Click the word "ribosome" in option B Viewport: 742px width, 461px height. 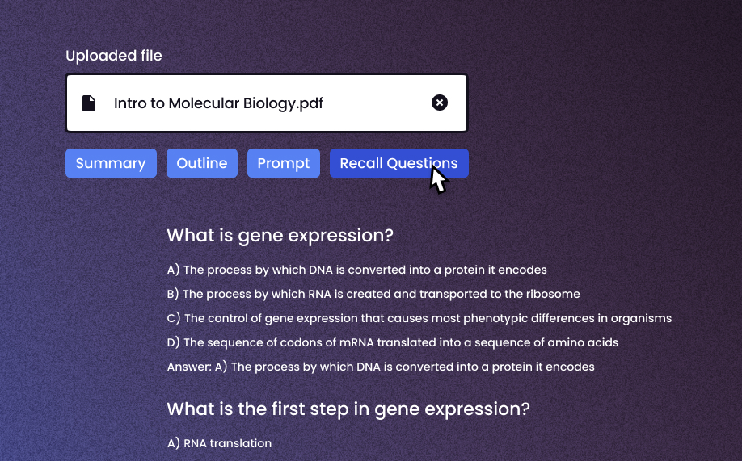tap(552, 294)
